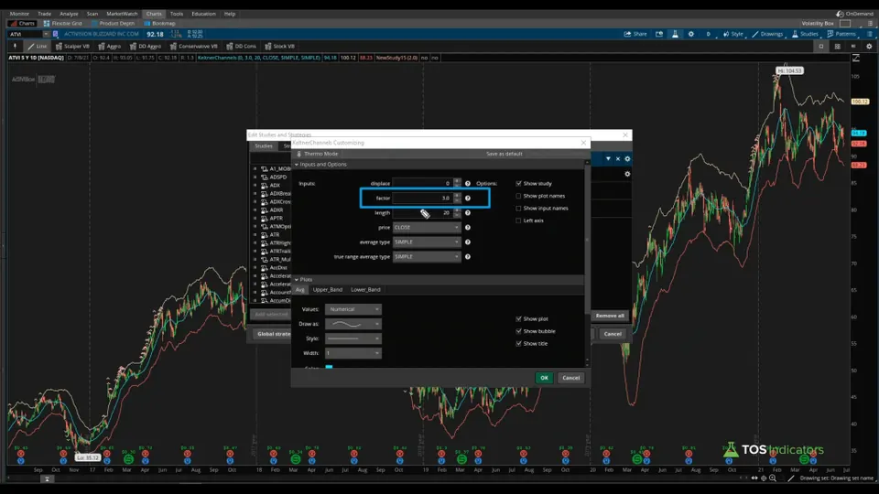The width and height of the screenshot is (879, 494).
Task: Open the Trade menu
Action: (44, 14)
